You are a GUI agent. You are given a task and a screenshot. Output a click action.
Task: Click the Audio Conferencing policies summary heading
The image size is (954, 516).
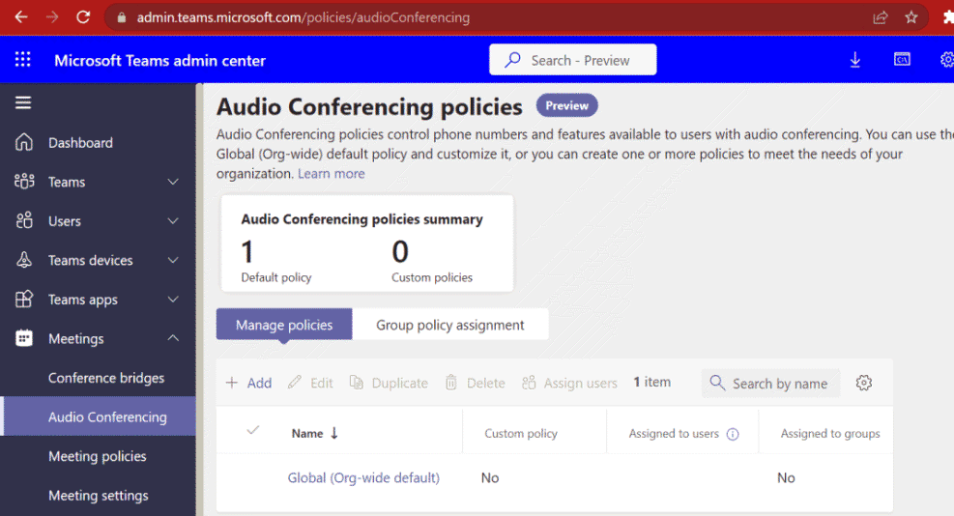pos(362,219)
